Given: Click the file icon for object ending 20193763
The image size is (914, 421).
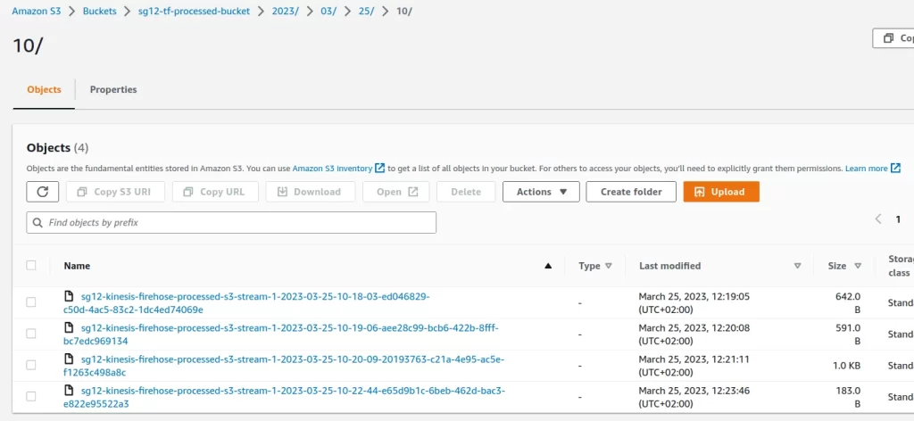Looking at the screenshot, I should 70,359.
